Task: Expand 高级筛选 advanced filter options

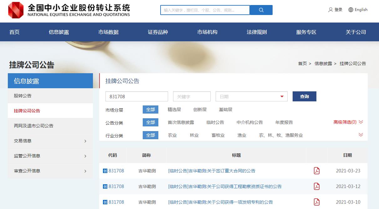Action: click(361, 122)
